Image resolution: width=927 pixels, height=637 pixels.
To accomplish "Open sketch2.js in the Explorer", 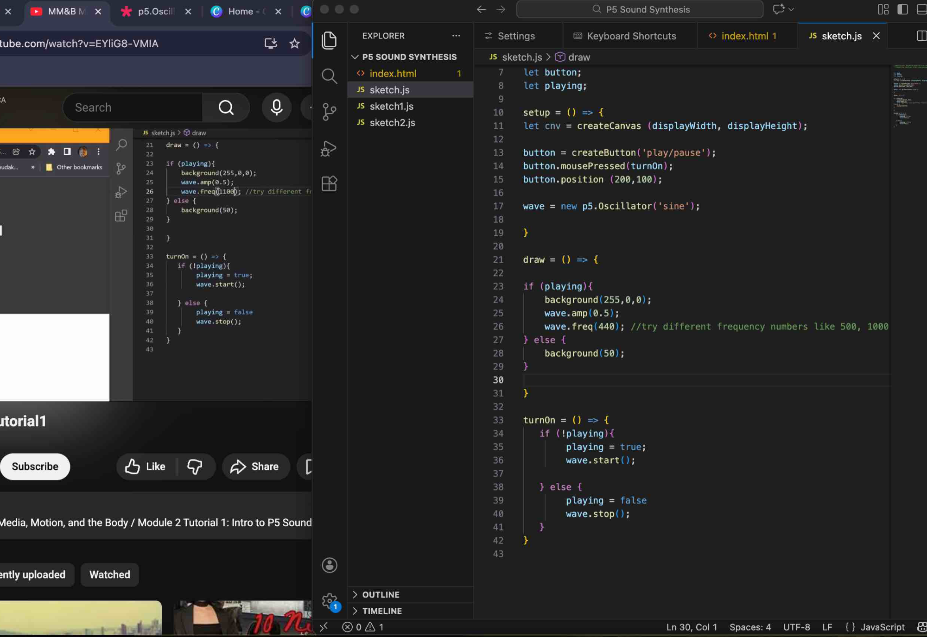I will (x=410, y=122).
